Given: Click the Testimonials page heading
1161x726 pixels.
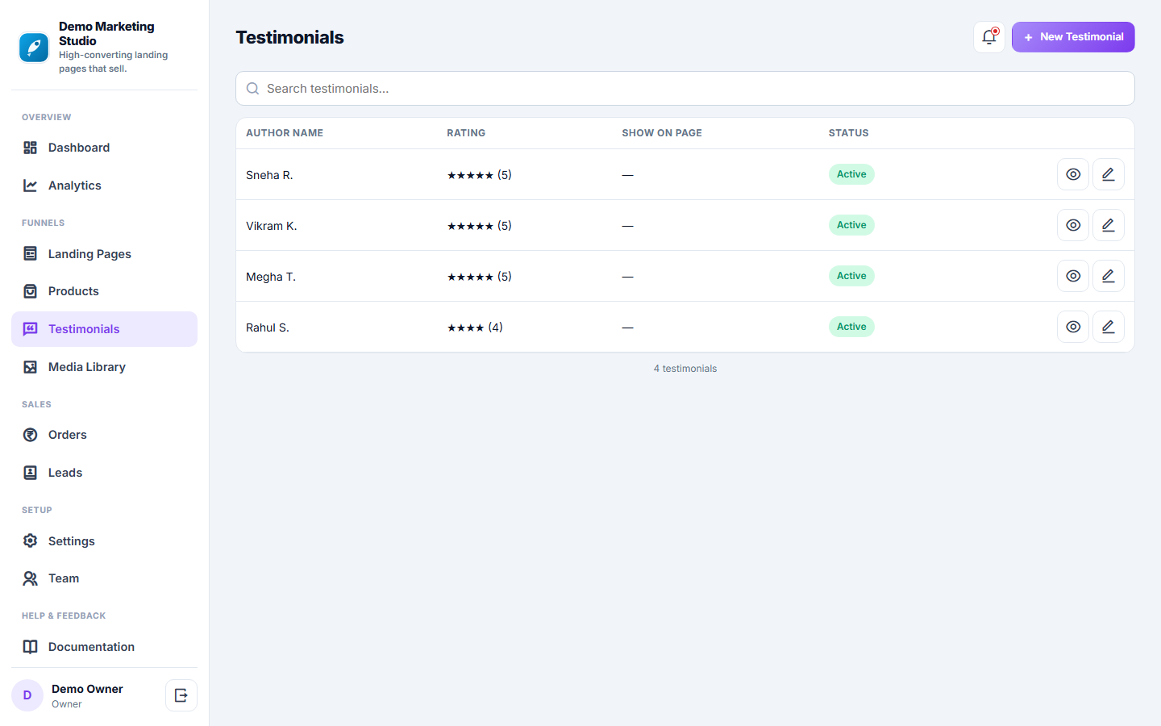Looking at the screenshot, I should tap(289, 37).
